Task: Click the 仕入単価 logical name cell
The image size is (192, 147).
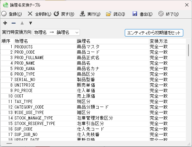Action: [x=113, y=91]
